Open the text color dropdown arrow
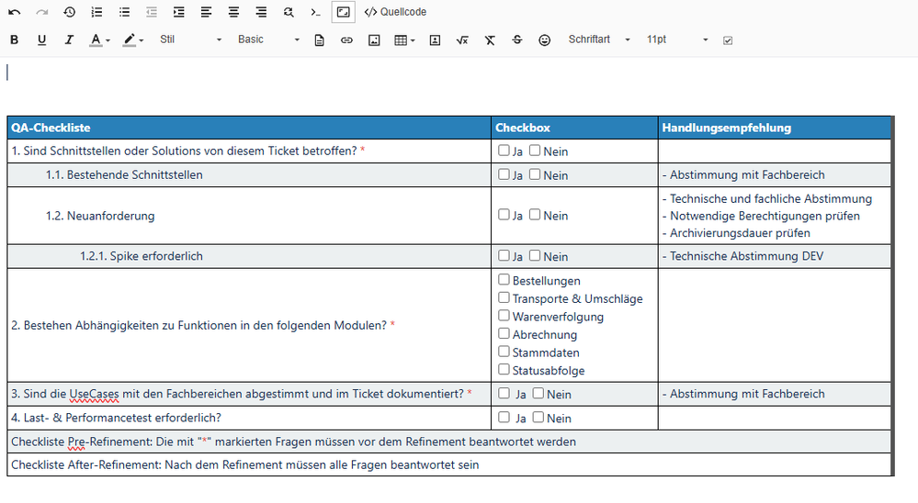This screenshot has width=918, height=503. [x=108, y=40]
